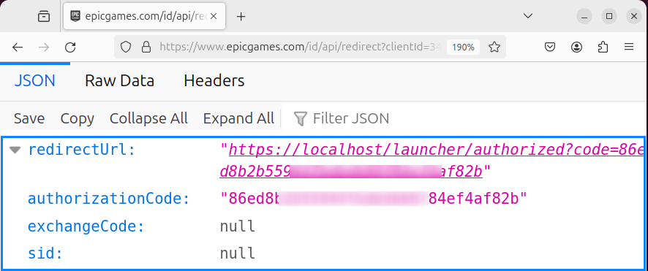Open the application hamburger menu
This screenshot has width=648, height=271.
click(x=629, y=47)
